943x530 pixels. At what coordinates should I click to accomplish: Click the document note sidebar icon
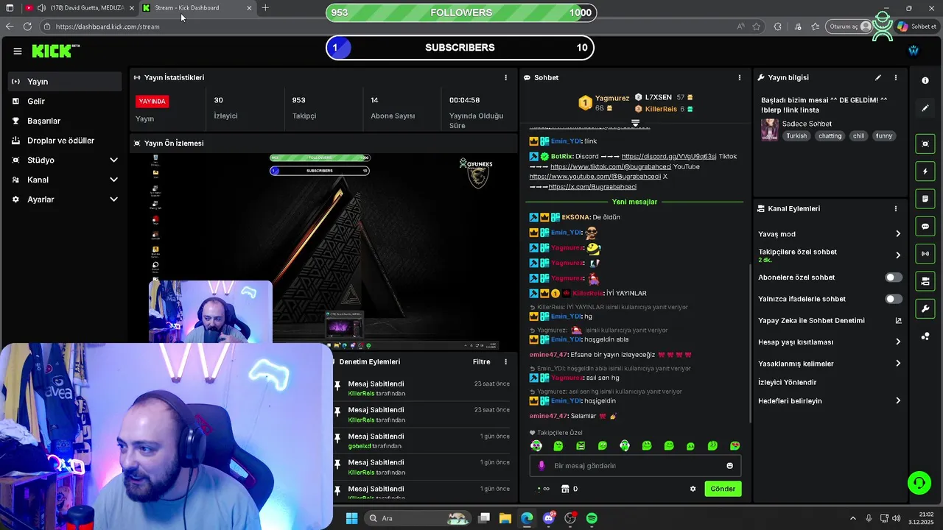point(925,199)
